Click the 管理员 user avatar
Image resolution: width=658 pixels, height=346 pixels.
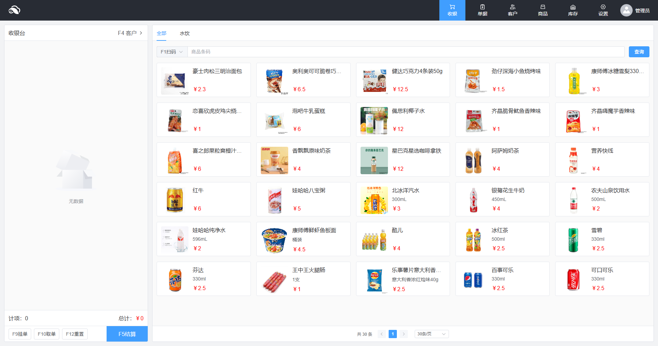pos(626,10)
